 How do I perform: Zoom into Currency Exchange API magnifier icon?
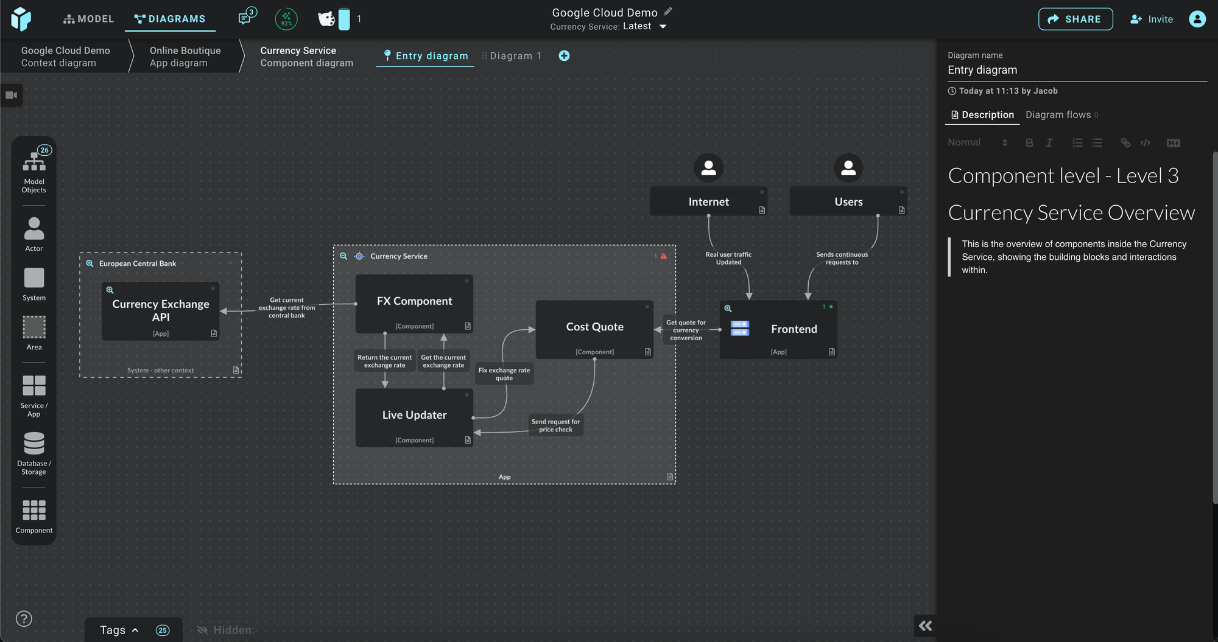coord(110,290)
